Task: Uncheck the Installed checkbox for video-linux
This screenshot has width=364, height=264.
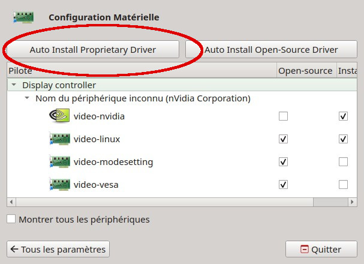Action: click(343, 139)
